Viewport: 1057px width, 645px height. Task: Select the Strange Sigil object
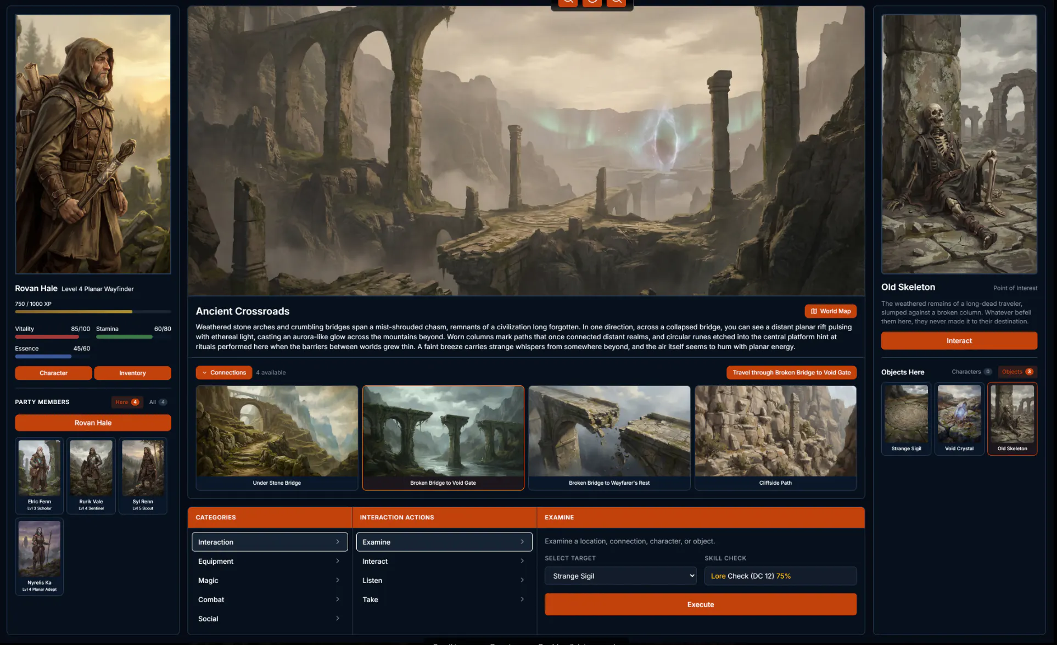pyautogui.click(x=906, y=419)
